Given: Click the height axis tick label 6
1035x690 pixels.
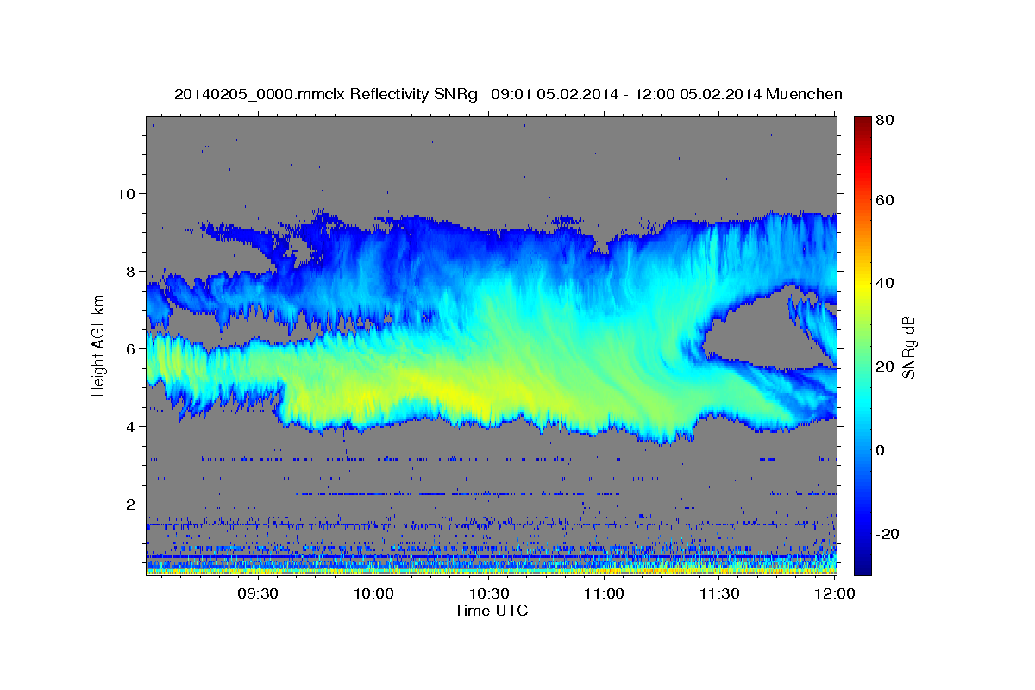Looking at the screenshot, I should pyautogui.click(x=133, y=349).
